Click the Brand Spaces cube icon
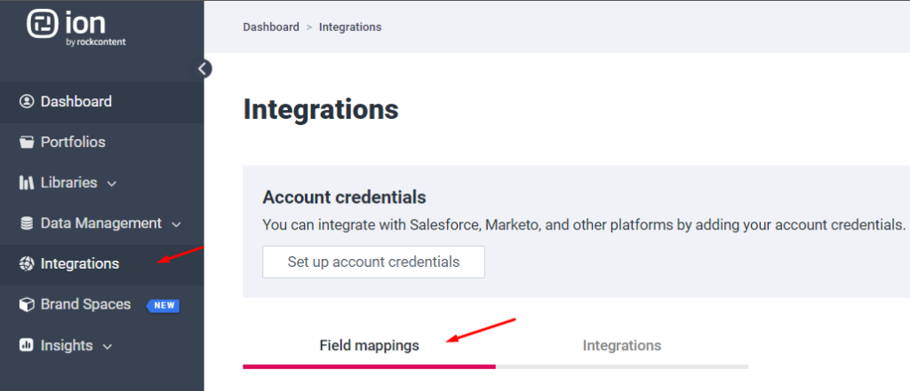This screenshot has width=910, height=391. 27,305
